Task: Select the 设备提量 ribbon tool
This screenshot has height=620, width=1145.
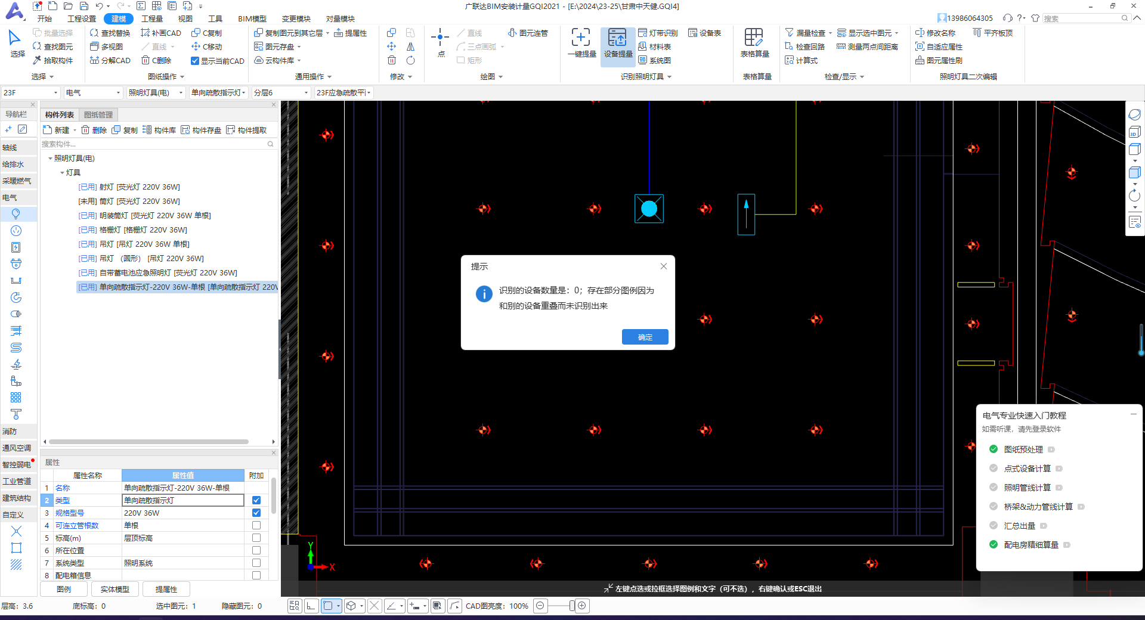Action: pyautogui.click(x=617, y=43)
